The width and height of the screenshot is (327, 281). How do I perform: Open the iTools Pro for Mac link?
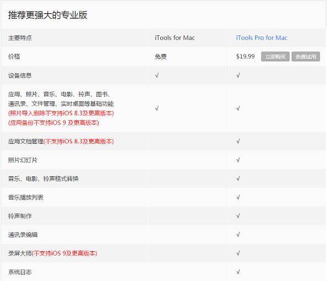[x=261, y=38]
